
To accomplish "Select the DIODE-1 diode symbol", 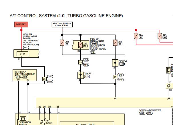I will pyautogui.click(x=115, y=63).
